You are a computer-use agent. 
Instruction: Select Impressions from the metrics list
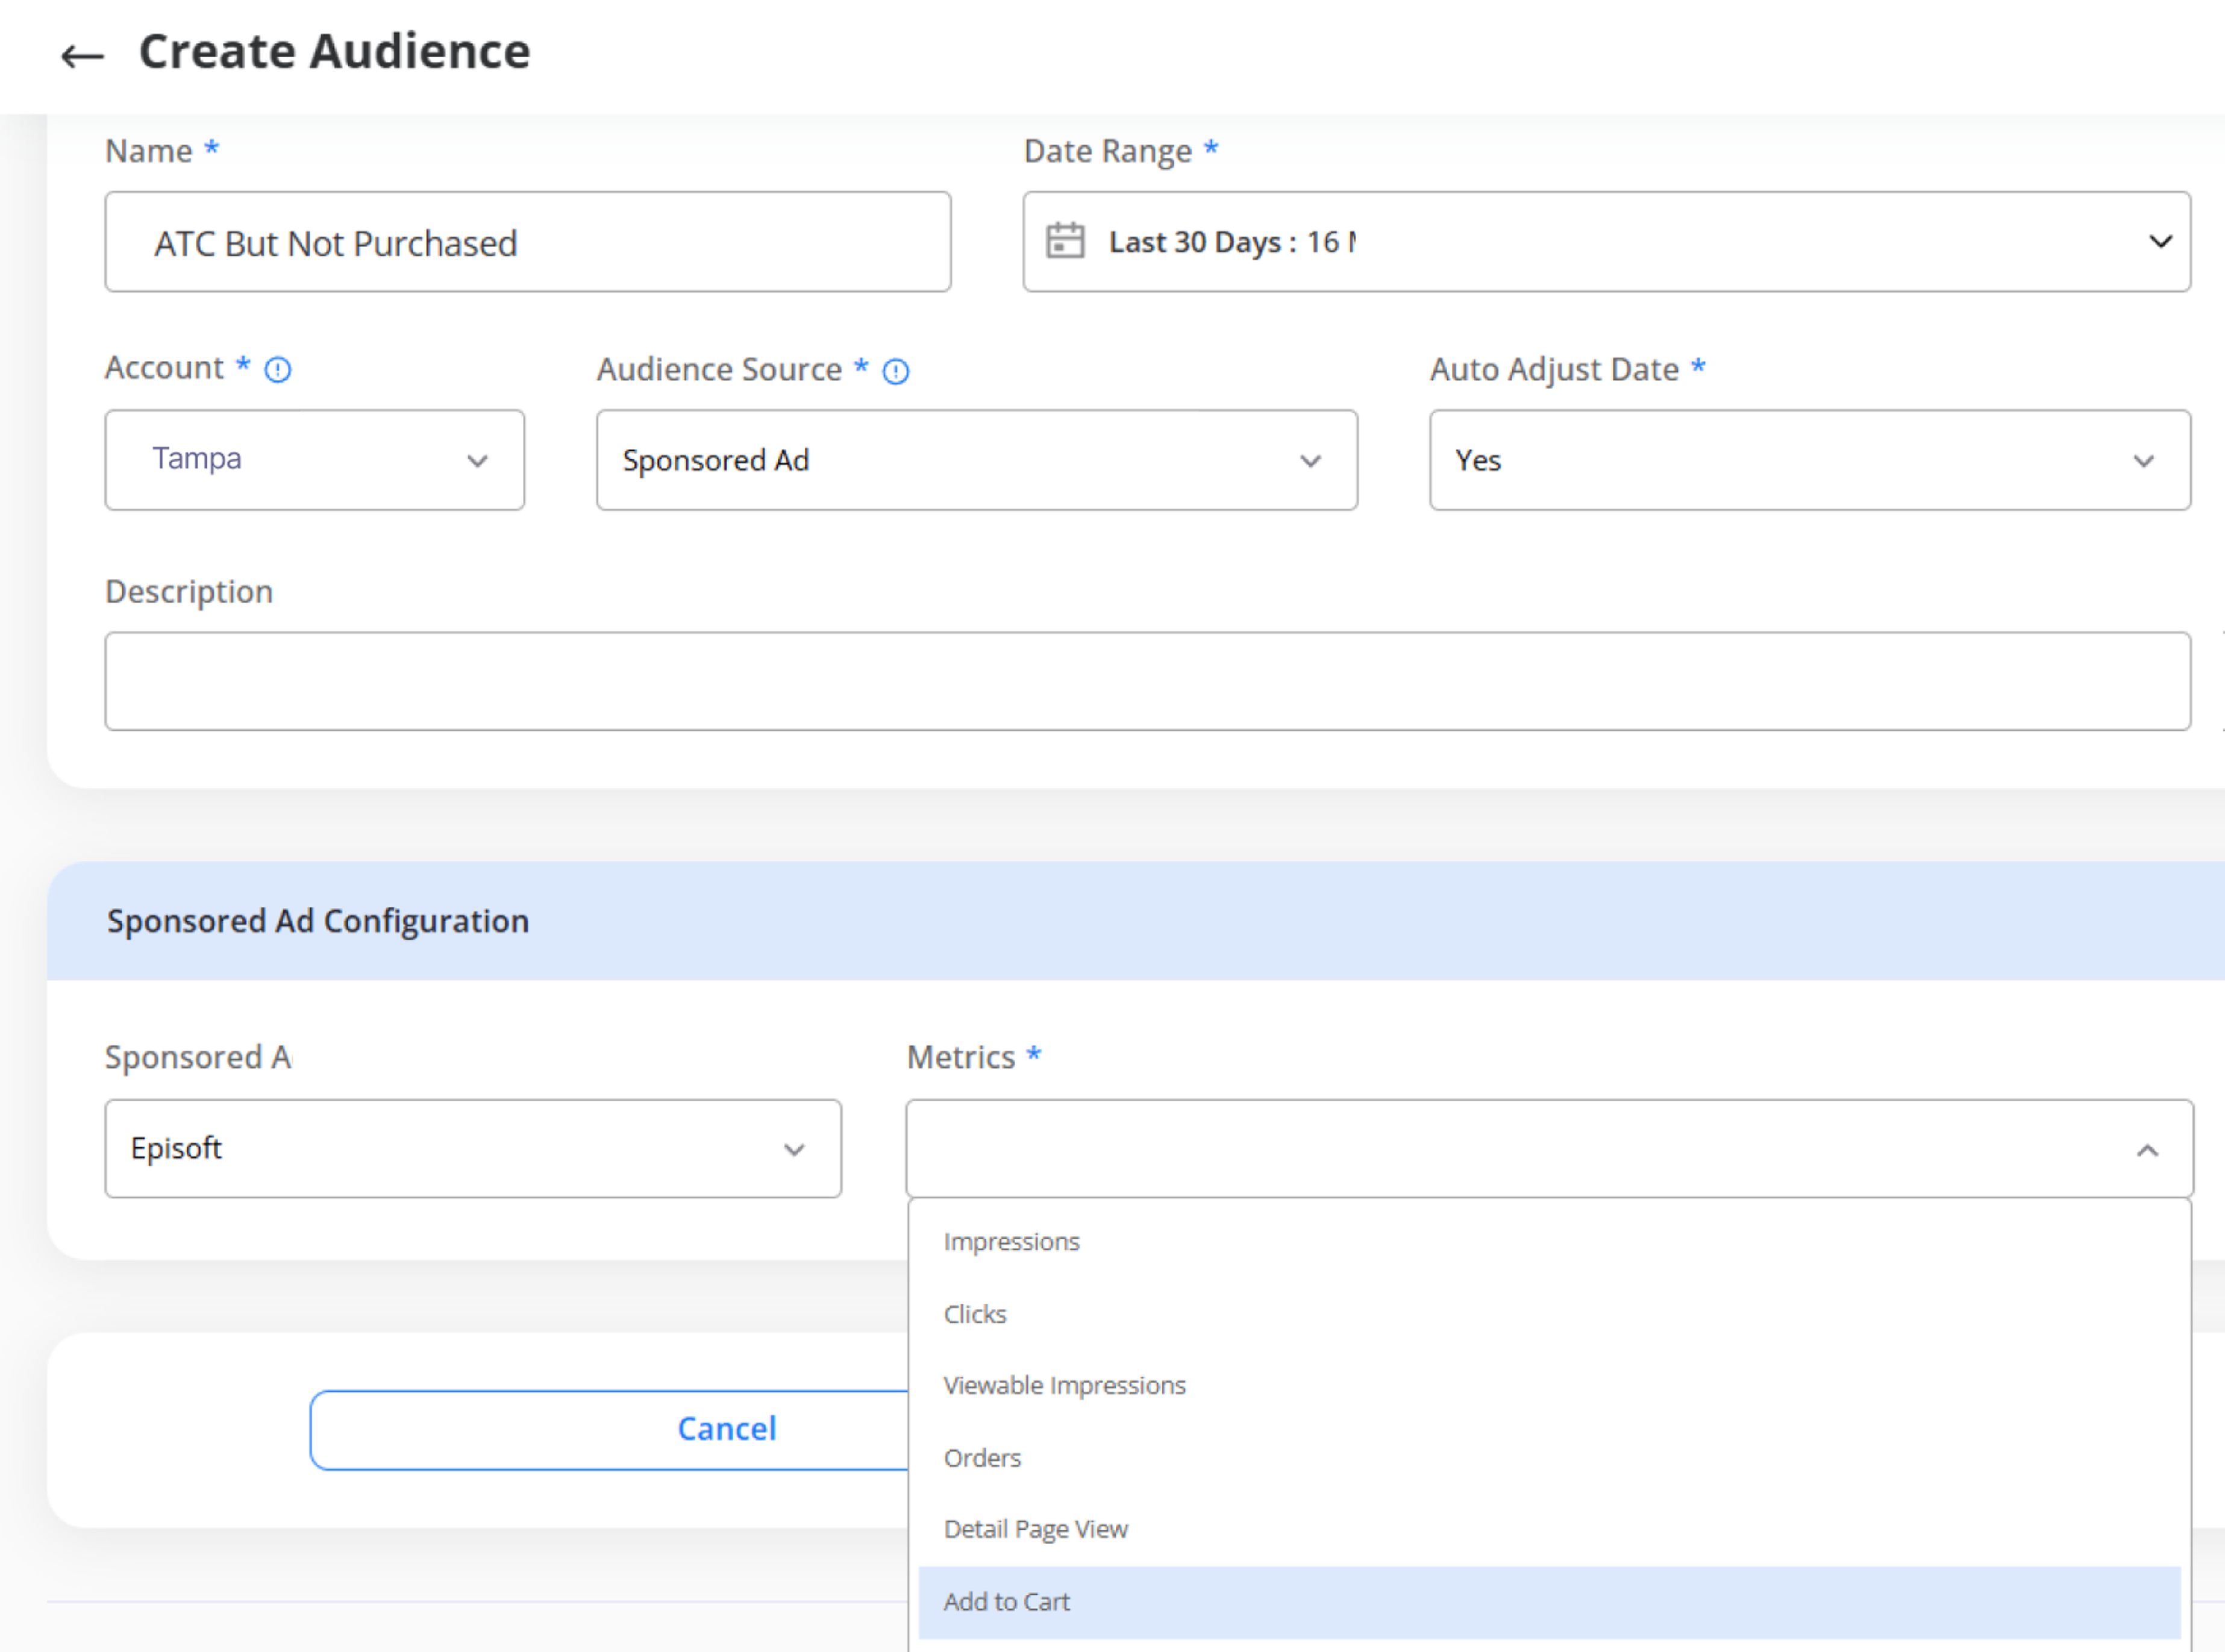tap(1011, 1241)
